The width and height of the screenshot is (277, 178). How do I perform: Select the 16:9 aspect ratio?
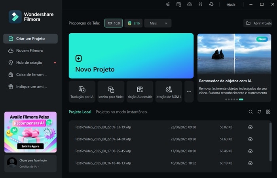pyautogui.click(x=114, y=23)
